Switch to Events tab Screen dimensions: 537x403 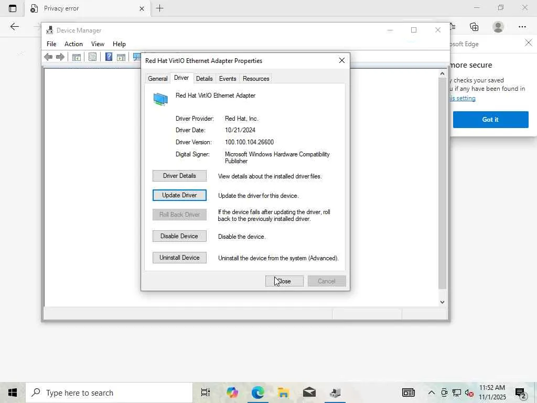click(228, 79)
